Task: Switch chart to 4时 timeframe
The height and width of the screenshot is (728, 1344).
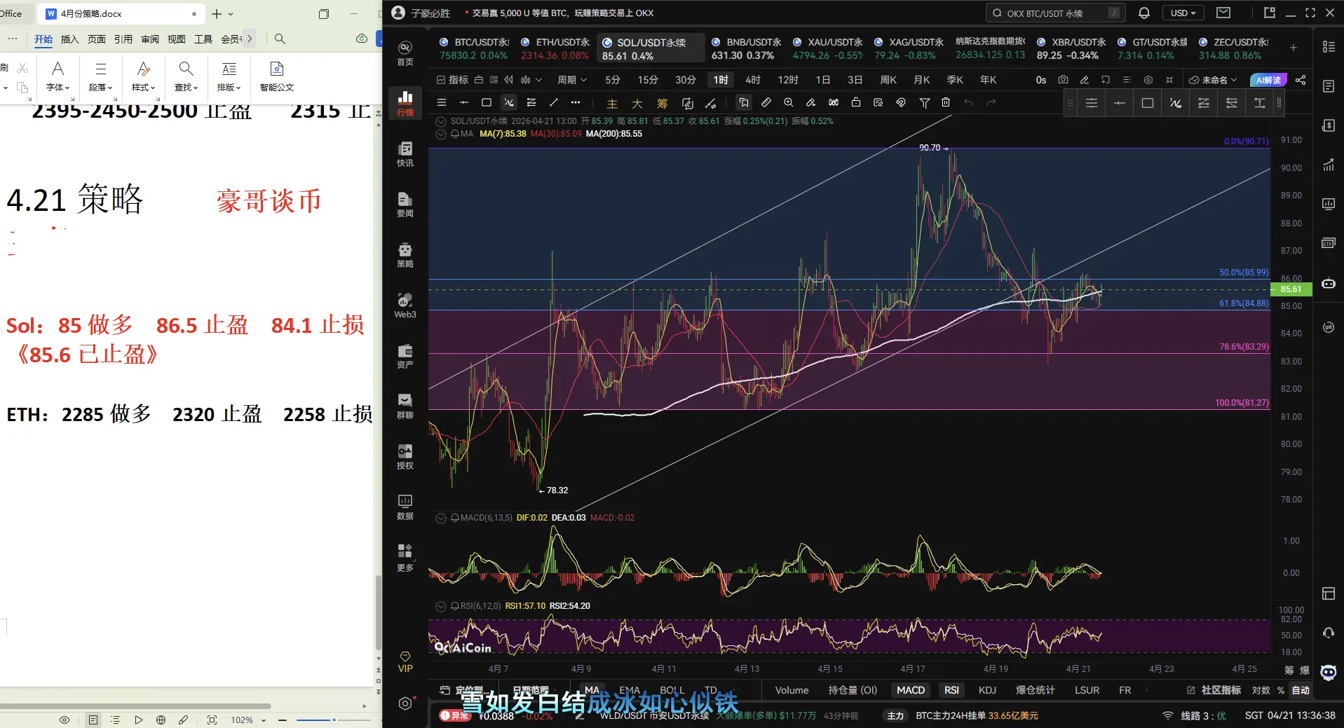Action: (x=753, y=80)
